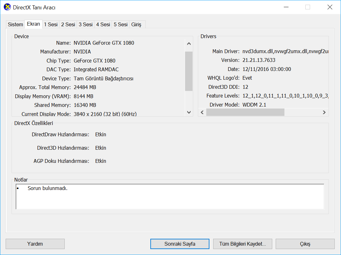Click the Sorun bulunmadı note
Screen dimensions: 341x255
tap(48, 188)
